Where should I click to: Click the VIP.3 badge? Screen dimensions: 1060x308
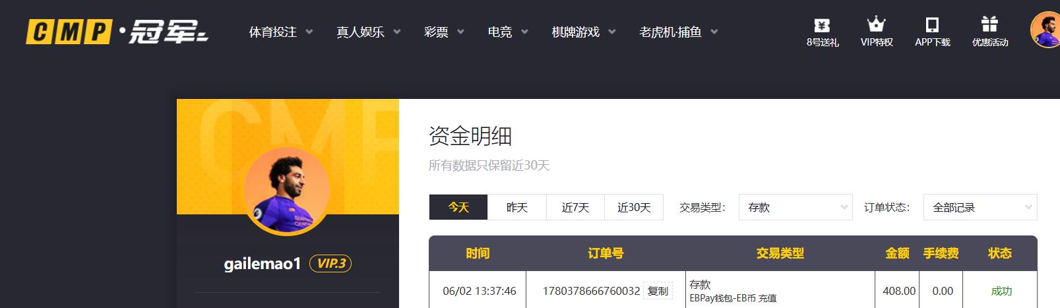tap(330, 264)
